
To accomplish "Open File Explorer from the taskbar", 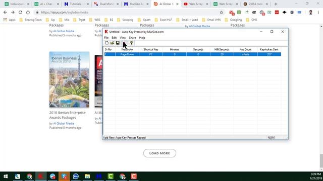I will tap(87, 176).
